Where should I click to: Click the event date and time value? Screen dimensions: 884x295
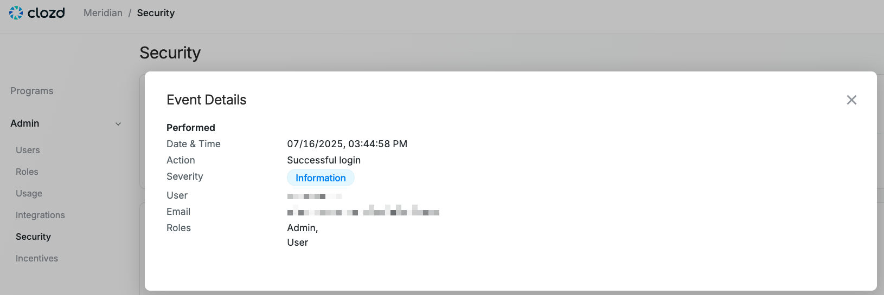click(x=347, y=144)
